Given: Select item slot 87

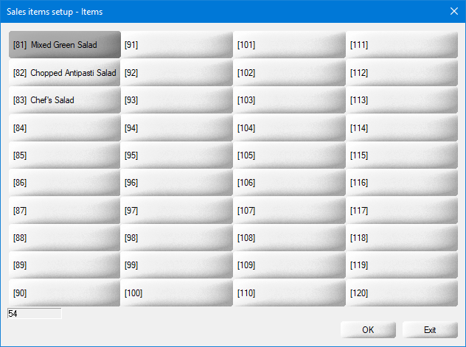Looking at the screenshot, I should tap(65, 211).
